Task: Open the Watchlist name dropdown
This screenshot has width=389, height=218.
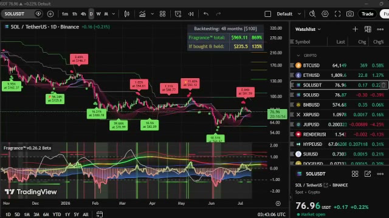Action: [x=308, y=29]
